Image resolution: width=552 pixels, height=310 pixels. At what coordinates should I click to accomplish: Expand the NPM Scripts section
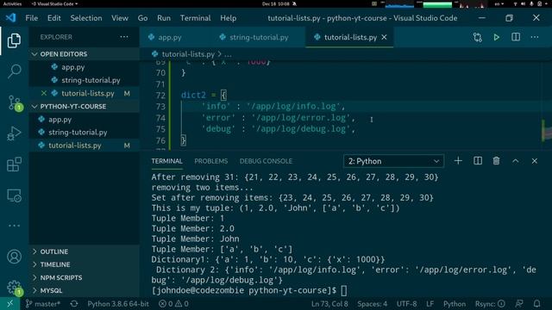[85, 277]
